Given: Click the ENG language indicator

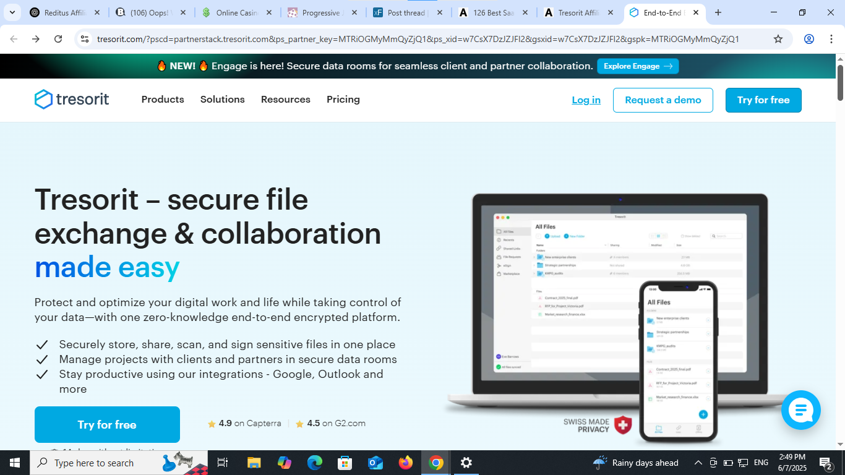Looking at the screenshot, I should [x=761, y=463].
